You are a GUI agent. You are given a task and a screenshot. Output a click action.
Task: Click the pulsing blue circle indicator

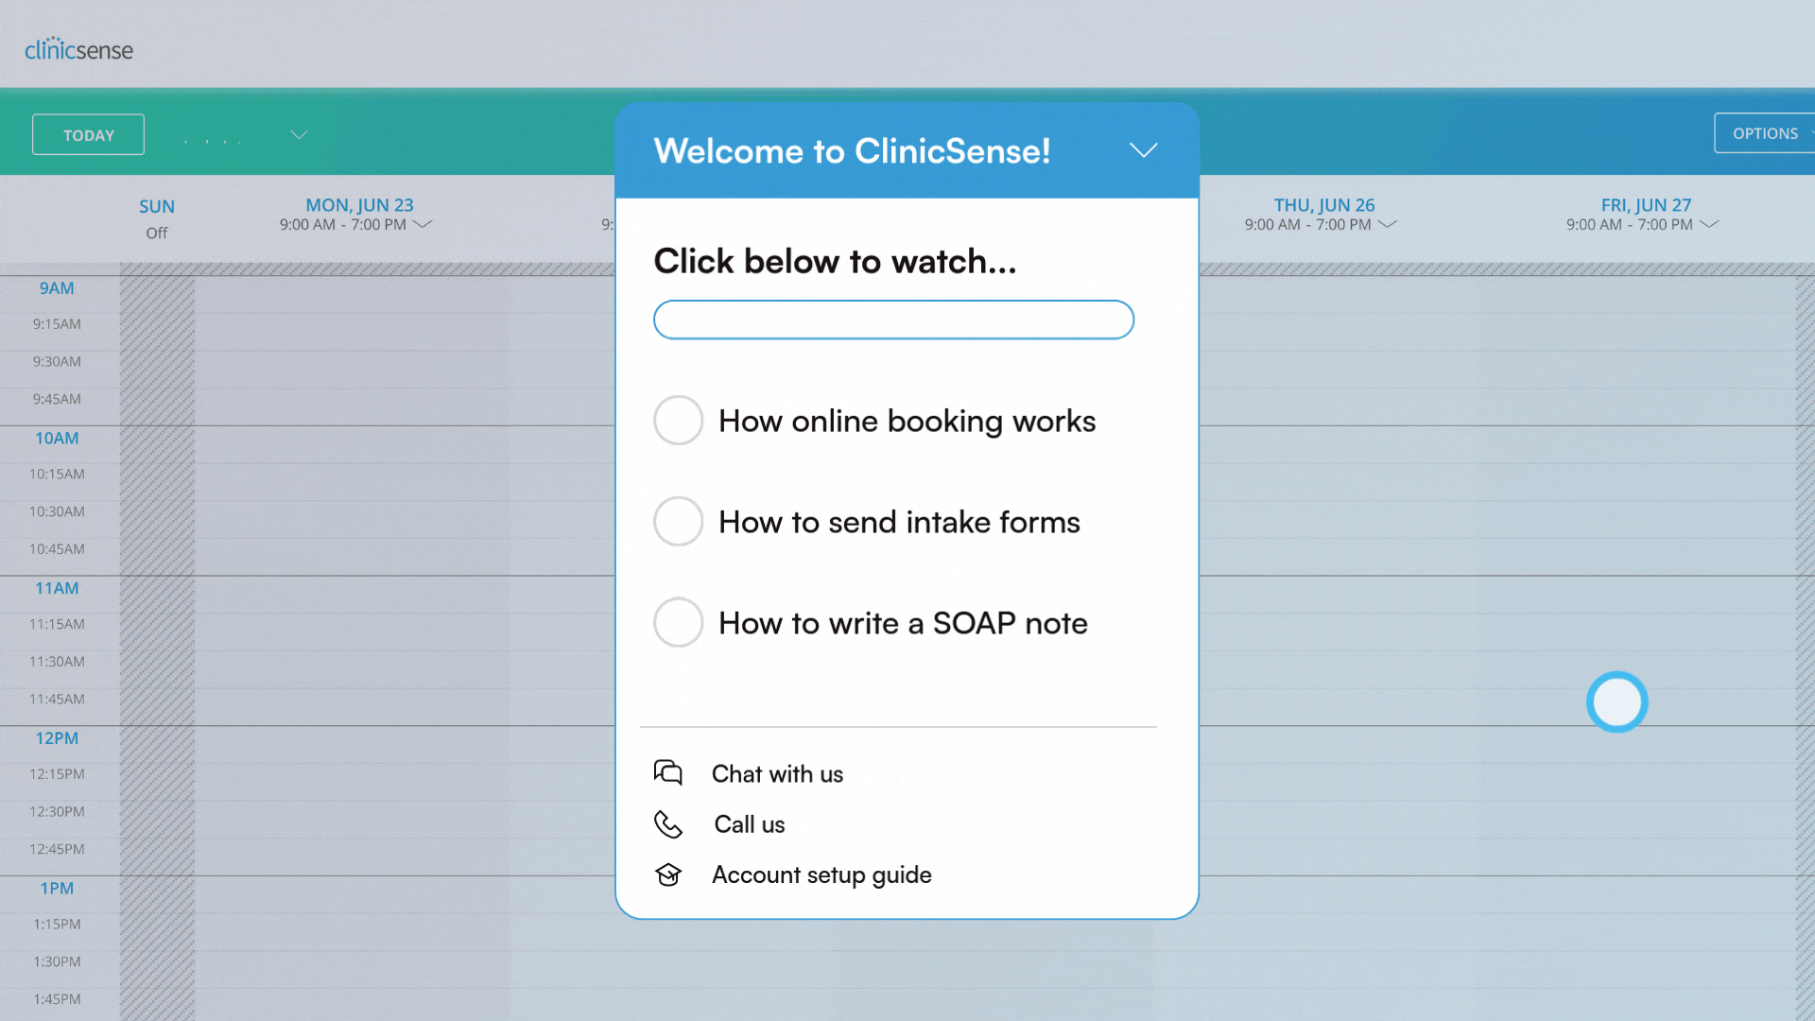point(1616,701)
